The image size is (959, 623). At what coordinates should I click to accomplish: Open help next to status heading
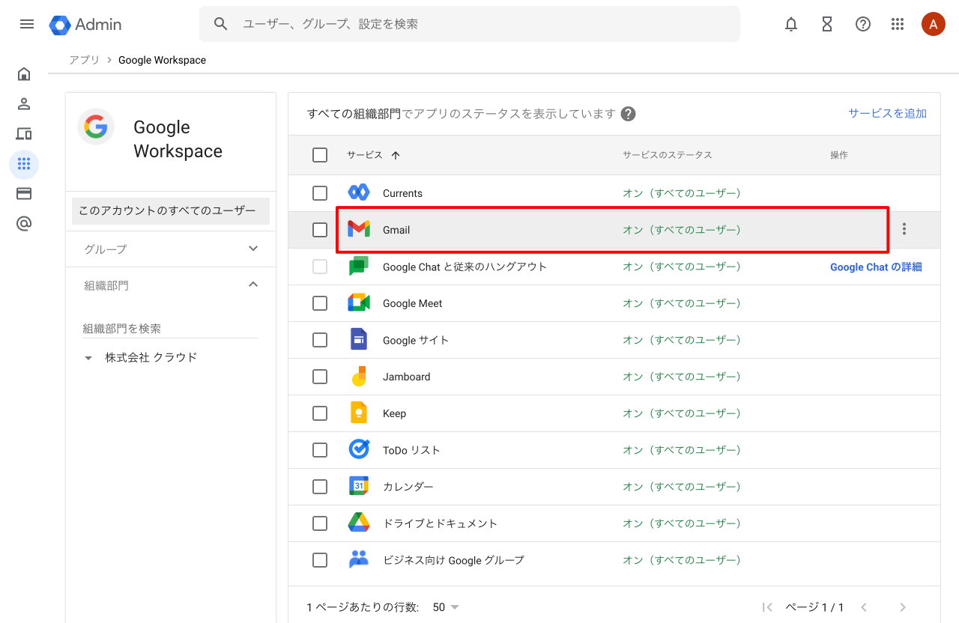tap(629, 114)
